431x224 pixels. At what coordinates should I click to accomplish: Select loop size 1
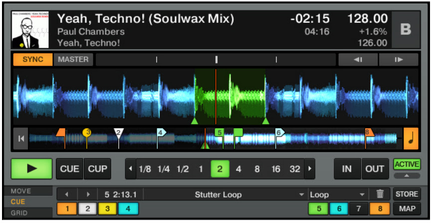(201, 169)
